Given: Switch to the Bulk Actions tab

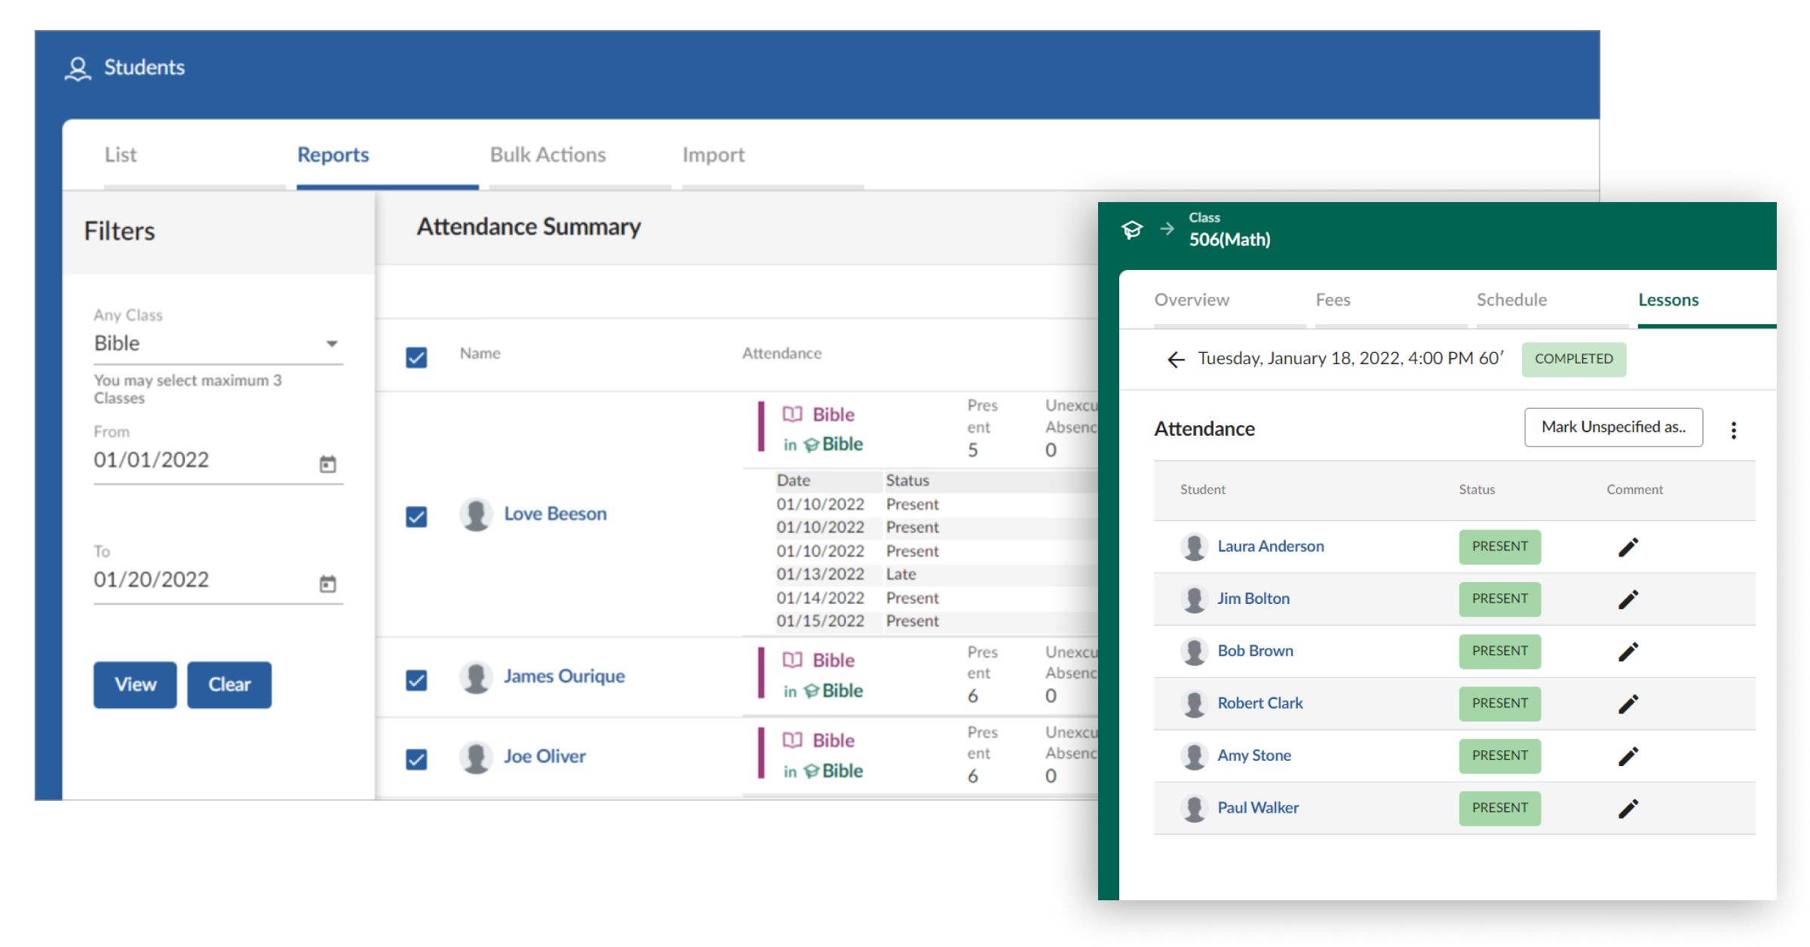Looking at the screenshot, I should (548, 155).
